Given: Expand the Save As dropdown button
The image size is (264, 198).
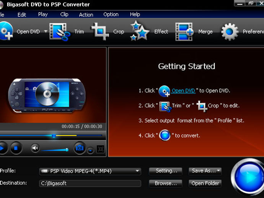Looking at the screenshot, I should click(205, 171).
